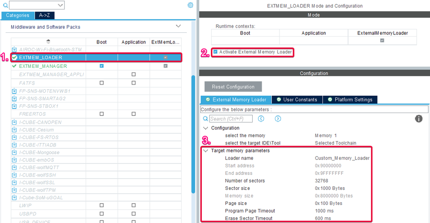Click the green check mark of EXTMEM_MANAGER
430x223 pixels.
tap(14, 66)
